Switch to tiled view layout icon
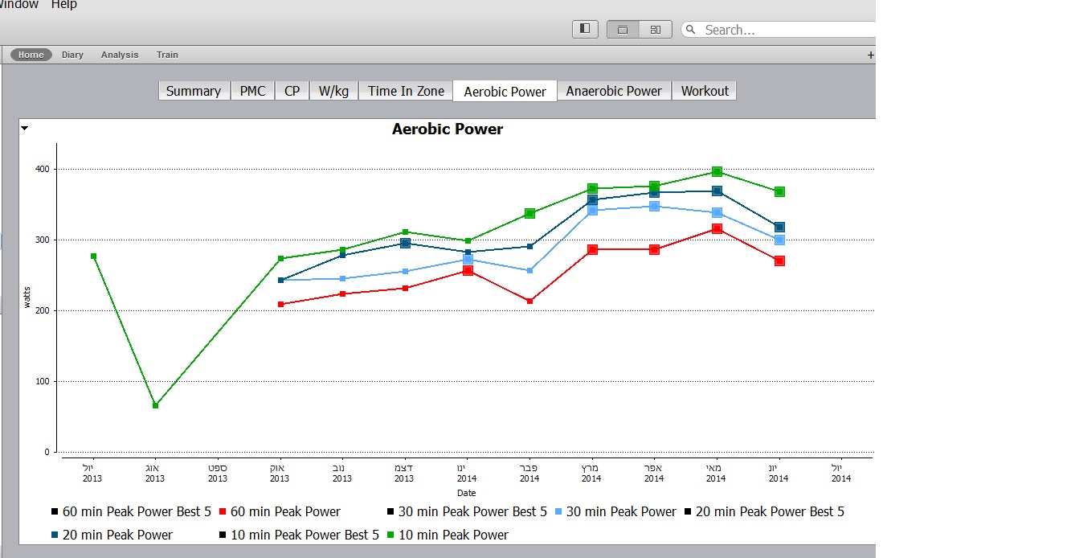Viewport: 1067px width, 558px height. pyautogui.click(x=656, y=30)
